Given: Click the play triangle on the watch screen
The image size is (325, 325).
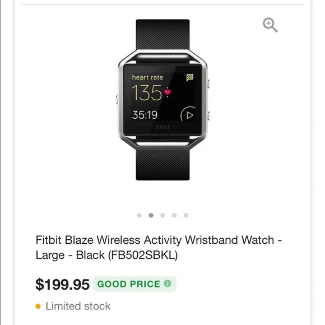Looking at the screenshot, I should point(189,115).
